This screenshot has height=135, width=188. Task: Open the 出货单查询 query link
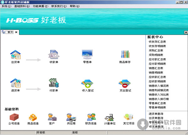coord(156,118)
